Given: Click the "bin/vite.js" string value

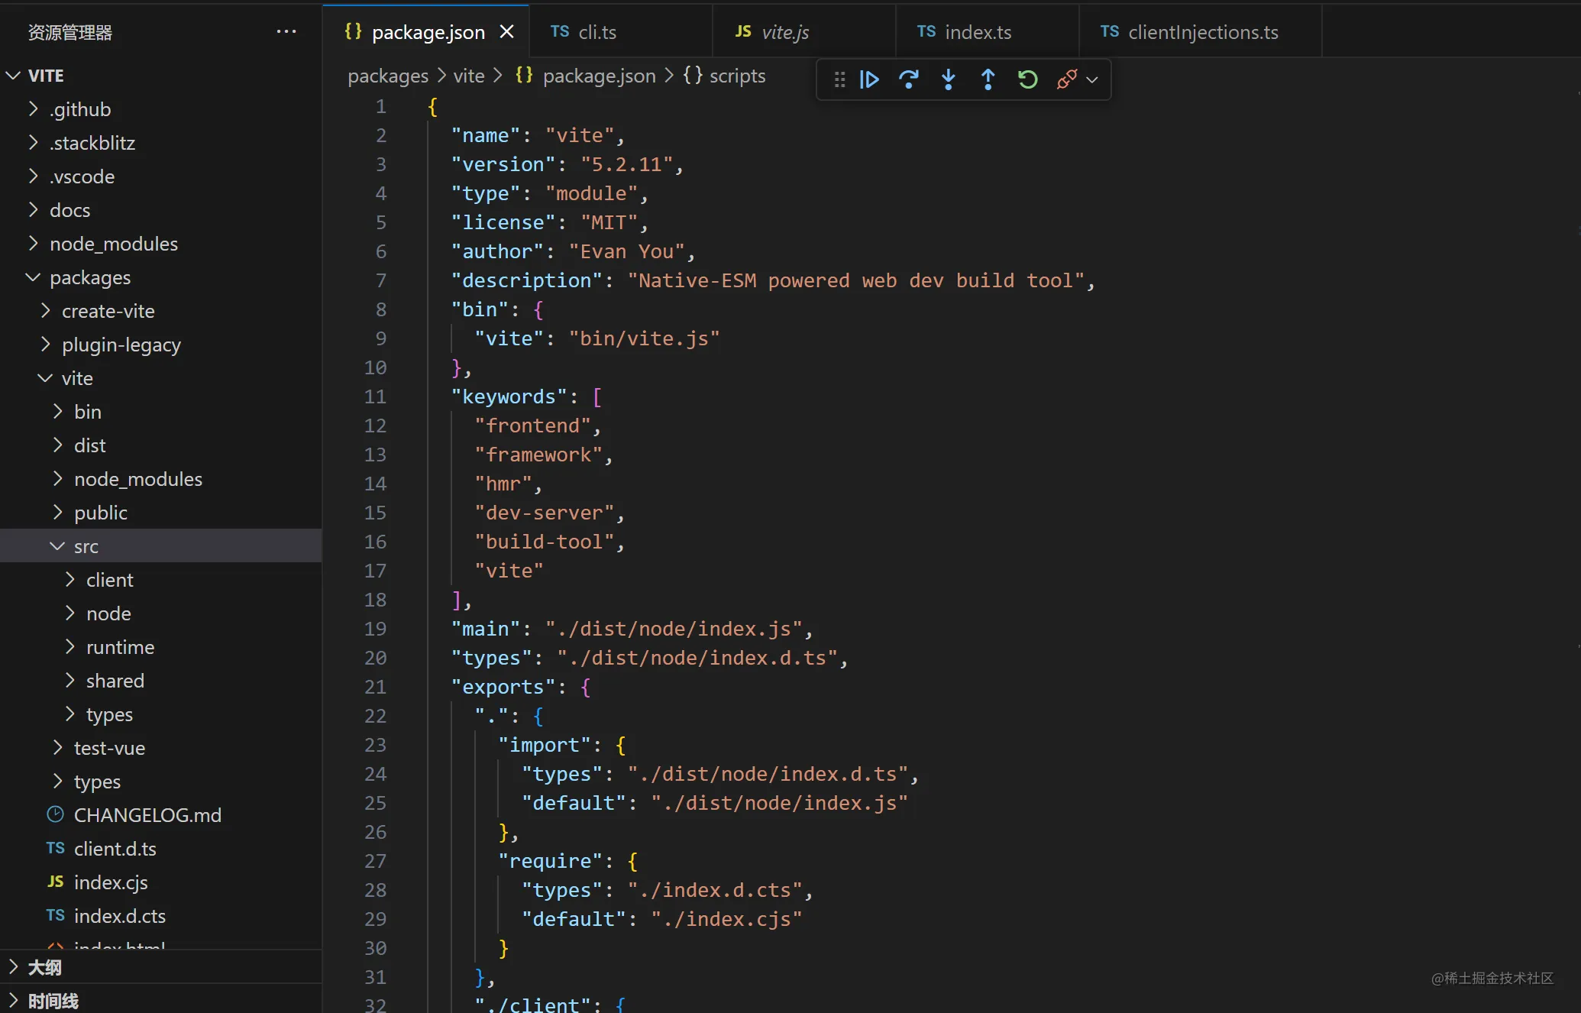Looking at the screenshot, I should point(645,338).
